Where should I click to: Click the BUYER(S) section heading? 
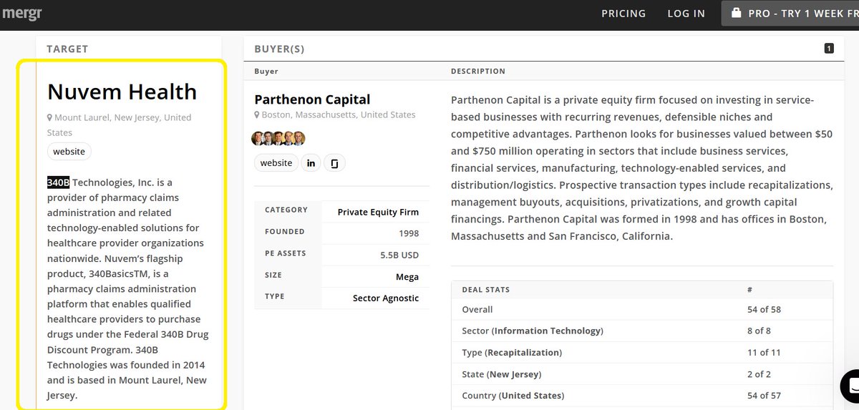click(x=279, y=49)
